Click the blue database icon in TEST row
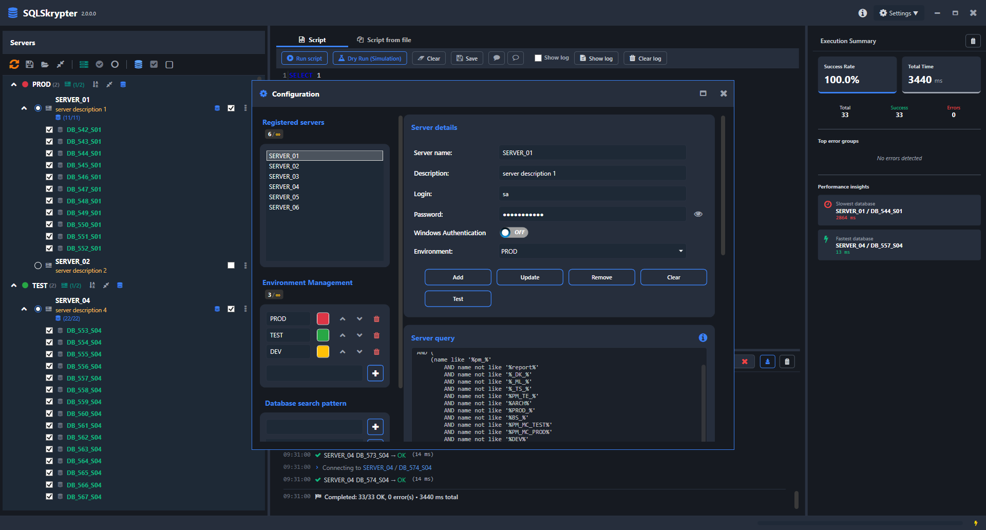 click(x=120, y=285)
